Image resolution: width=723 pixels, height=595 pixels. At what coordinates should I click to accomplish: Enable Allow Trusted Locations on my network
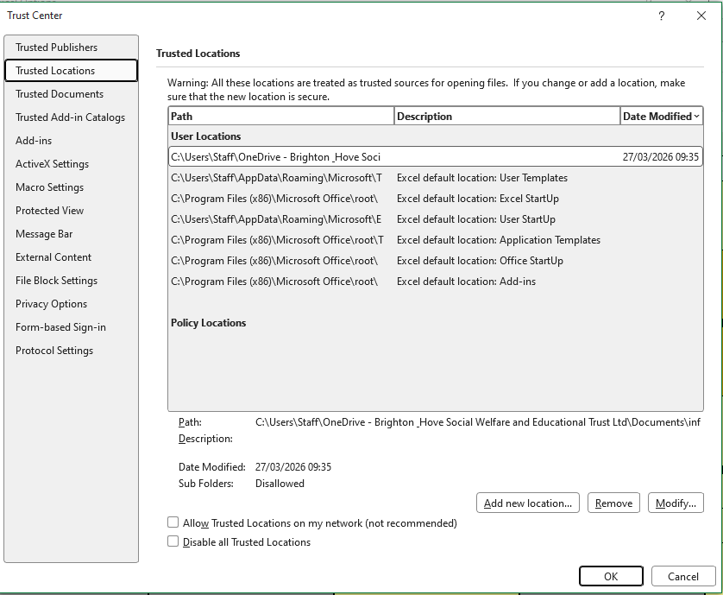point(173,523)
